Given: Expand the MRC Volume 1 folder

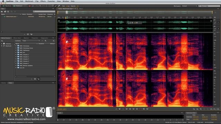Looking at the screenshot, I should 16,54.
